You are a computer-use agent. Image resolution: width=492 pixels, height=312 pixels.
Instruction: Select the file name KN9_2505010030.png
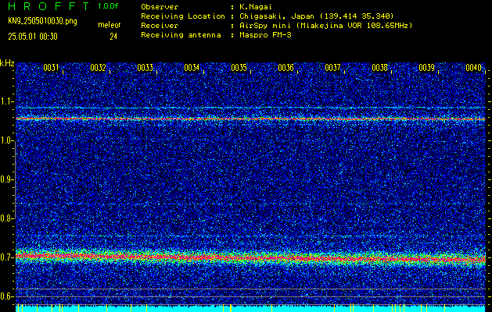coord(42,21)
